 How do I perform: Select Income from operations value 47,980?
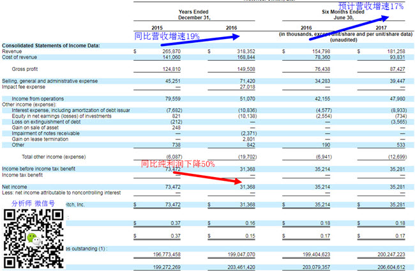(x=397, y=99)
